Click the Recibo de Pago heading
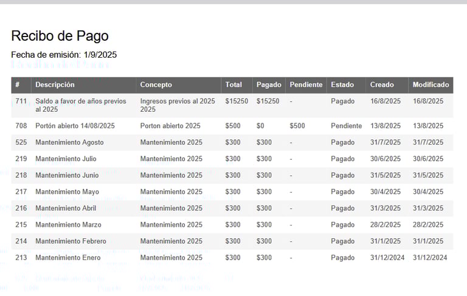The image size is (467, 296). click(60, 36)
